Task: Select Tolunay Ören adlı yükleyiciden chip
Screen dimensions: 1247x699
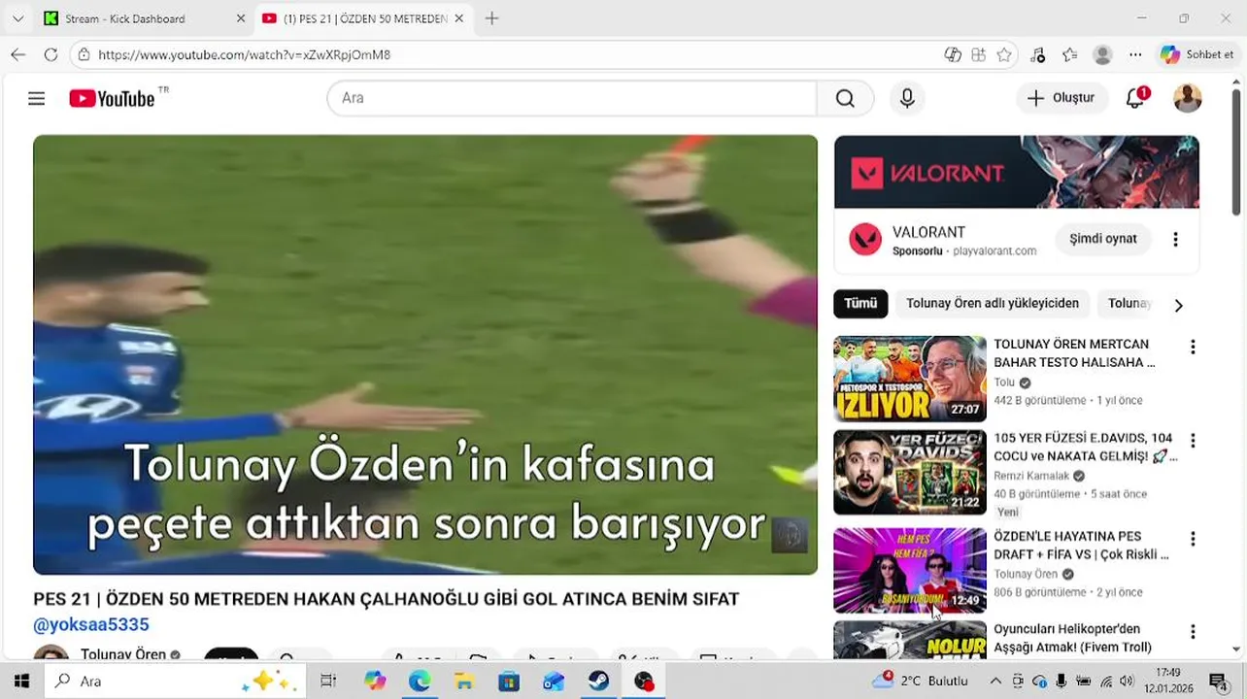Action: click(993, 304)
